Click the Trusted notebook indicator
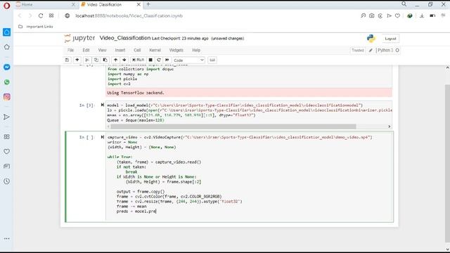 [358, 50]
